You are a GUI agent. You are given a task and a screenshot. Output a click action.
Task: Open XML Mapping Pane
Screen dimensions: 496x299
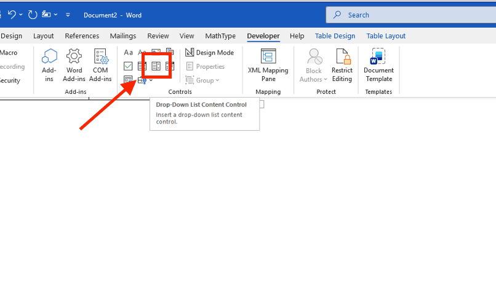(268, 65)
